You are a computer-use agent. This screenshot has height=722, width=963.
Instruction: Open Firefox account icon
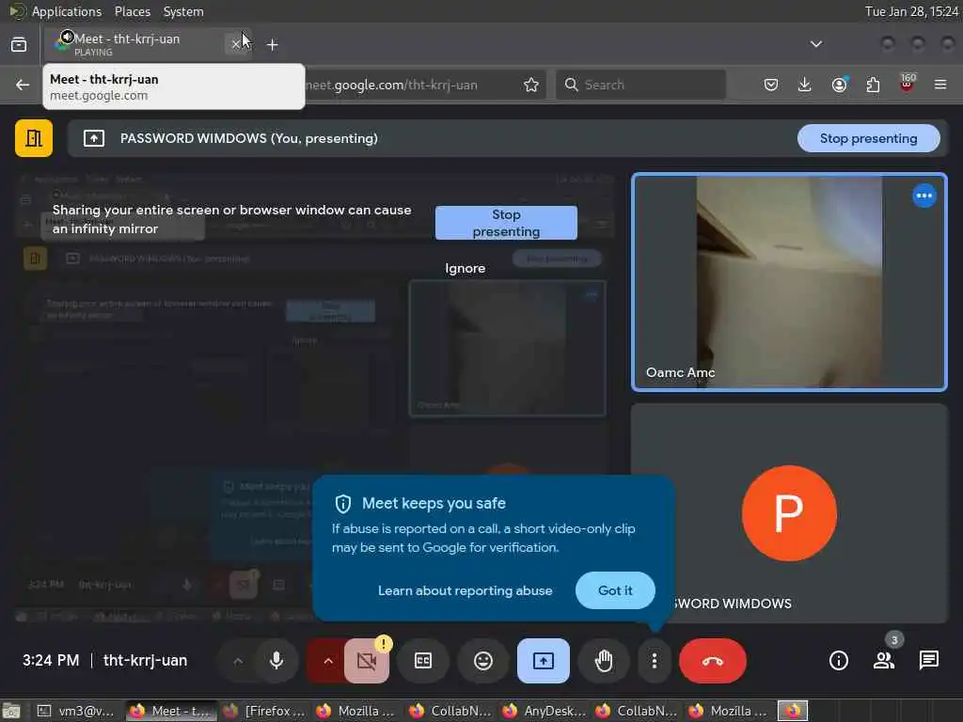click(839, 85)
